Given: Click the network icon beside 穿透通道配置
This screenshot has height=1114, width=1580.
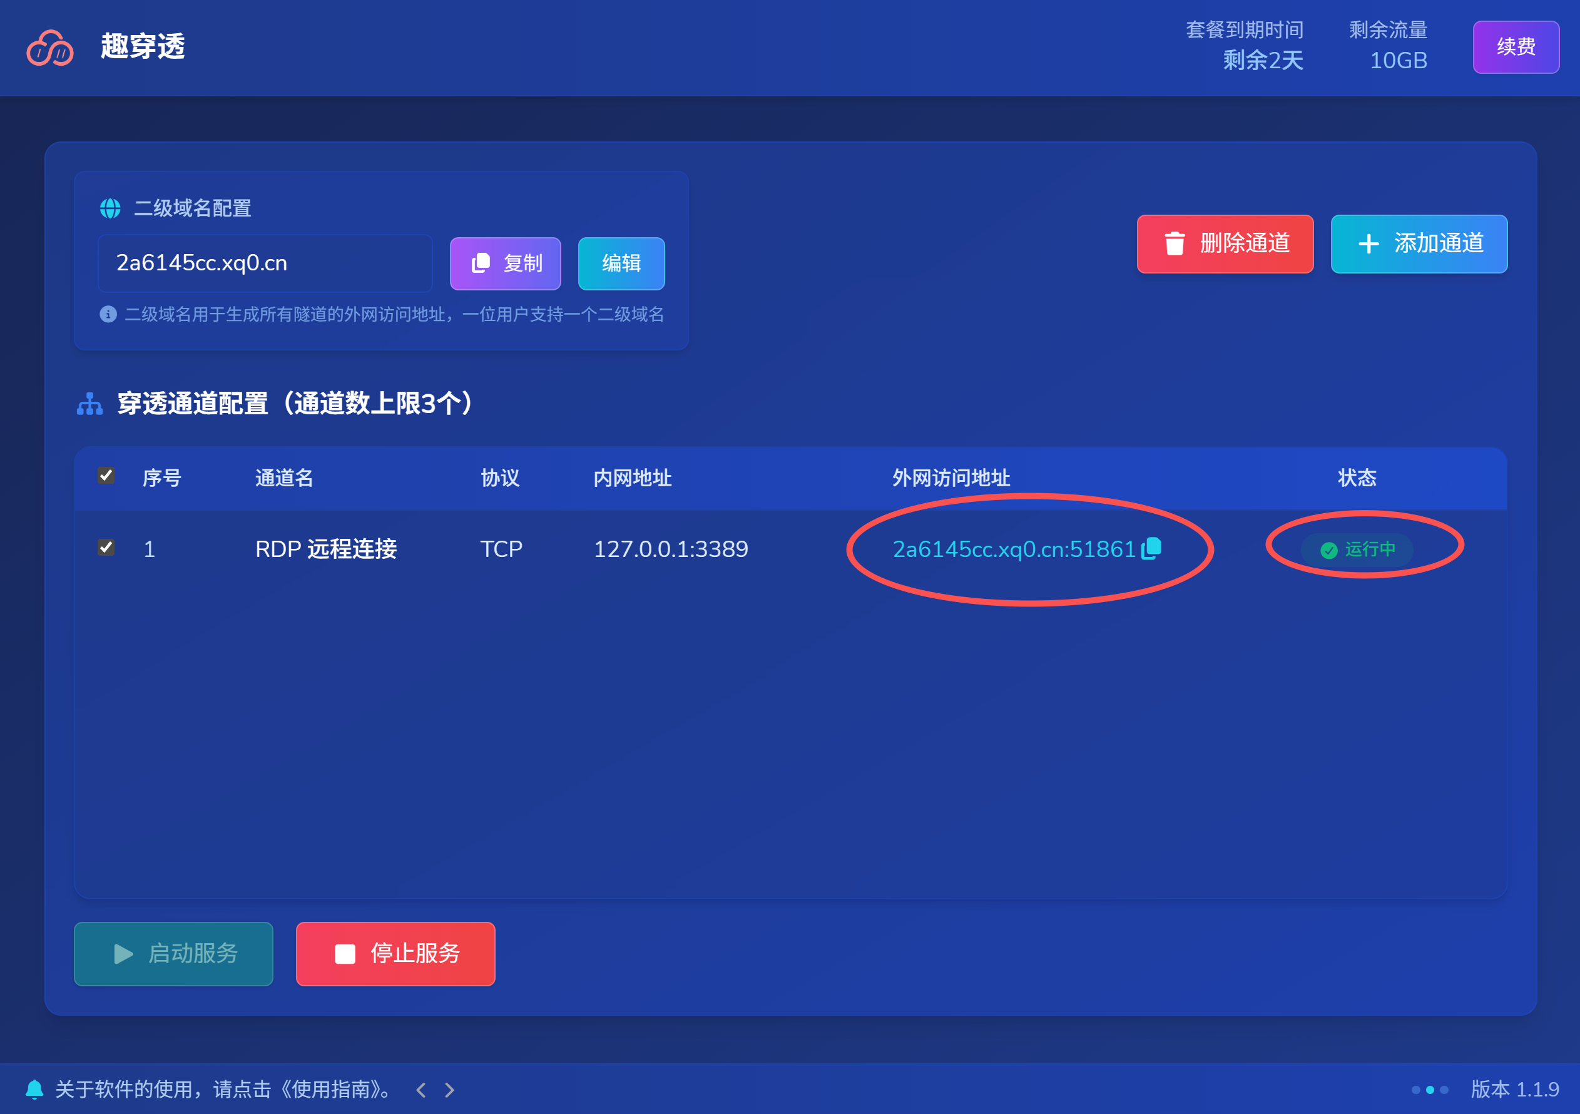Looking at the screenshot, I should [89, 404].
